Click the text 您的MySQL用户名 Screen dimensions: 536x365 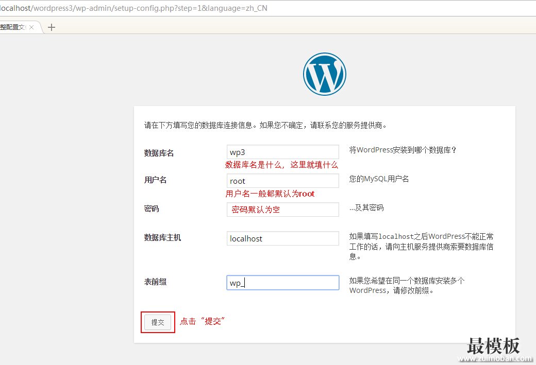(379, 179)
